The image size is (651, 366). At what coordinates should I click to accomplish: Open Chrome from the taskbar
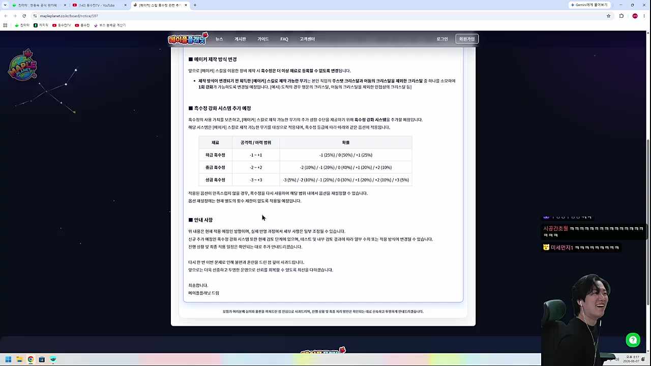31,359
